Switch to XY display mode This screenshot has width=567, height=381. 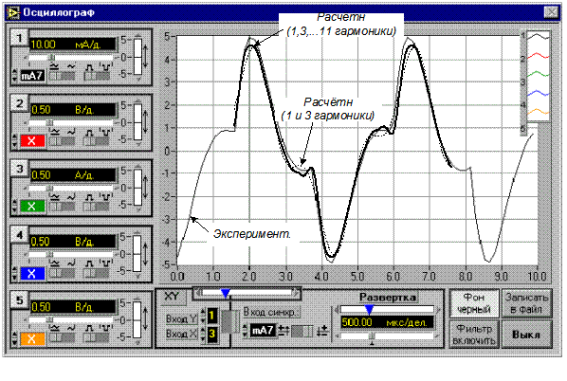(x=172, y=297)
